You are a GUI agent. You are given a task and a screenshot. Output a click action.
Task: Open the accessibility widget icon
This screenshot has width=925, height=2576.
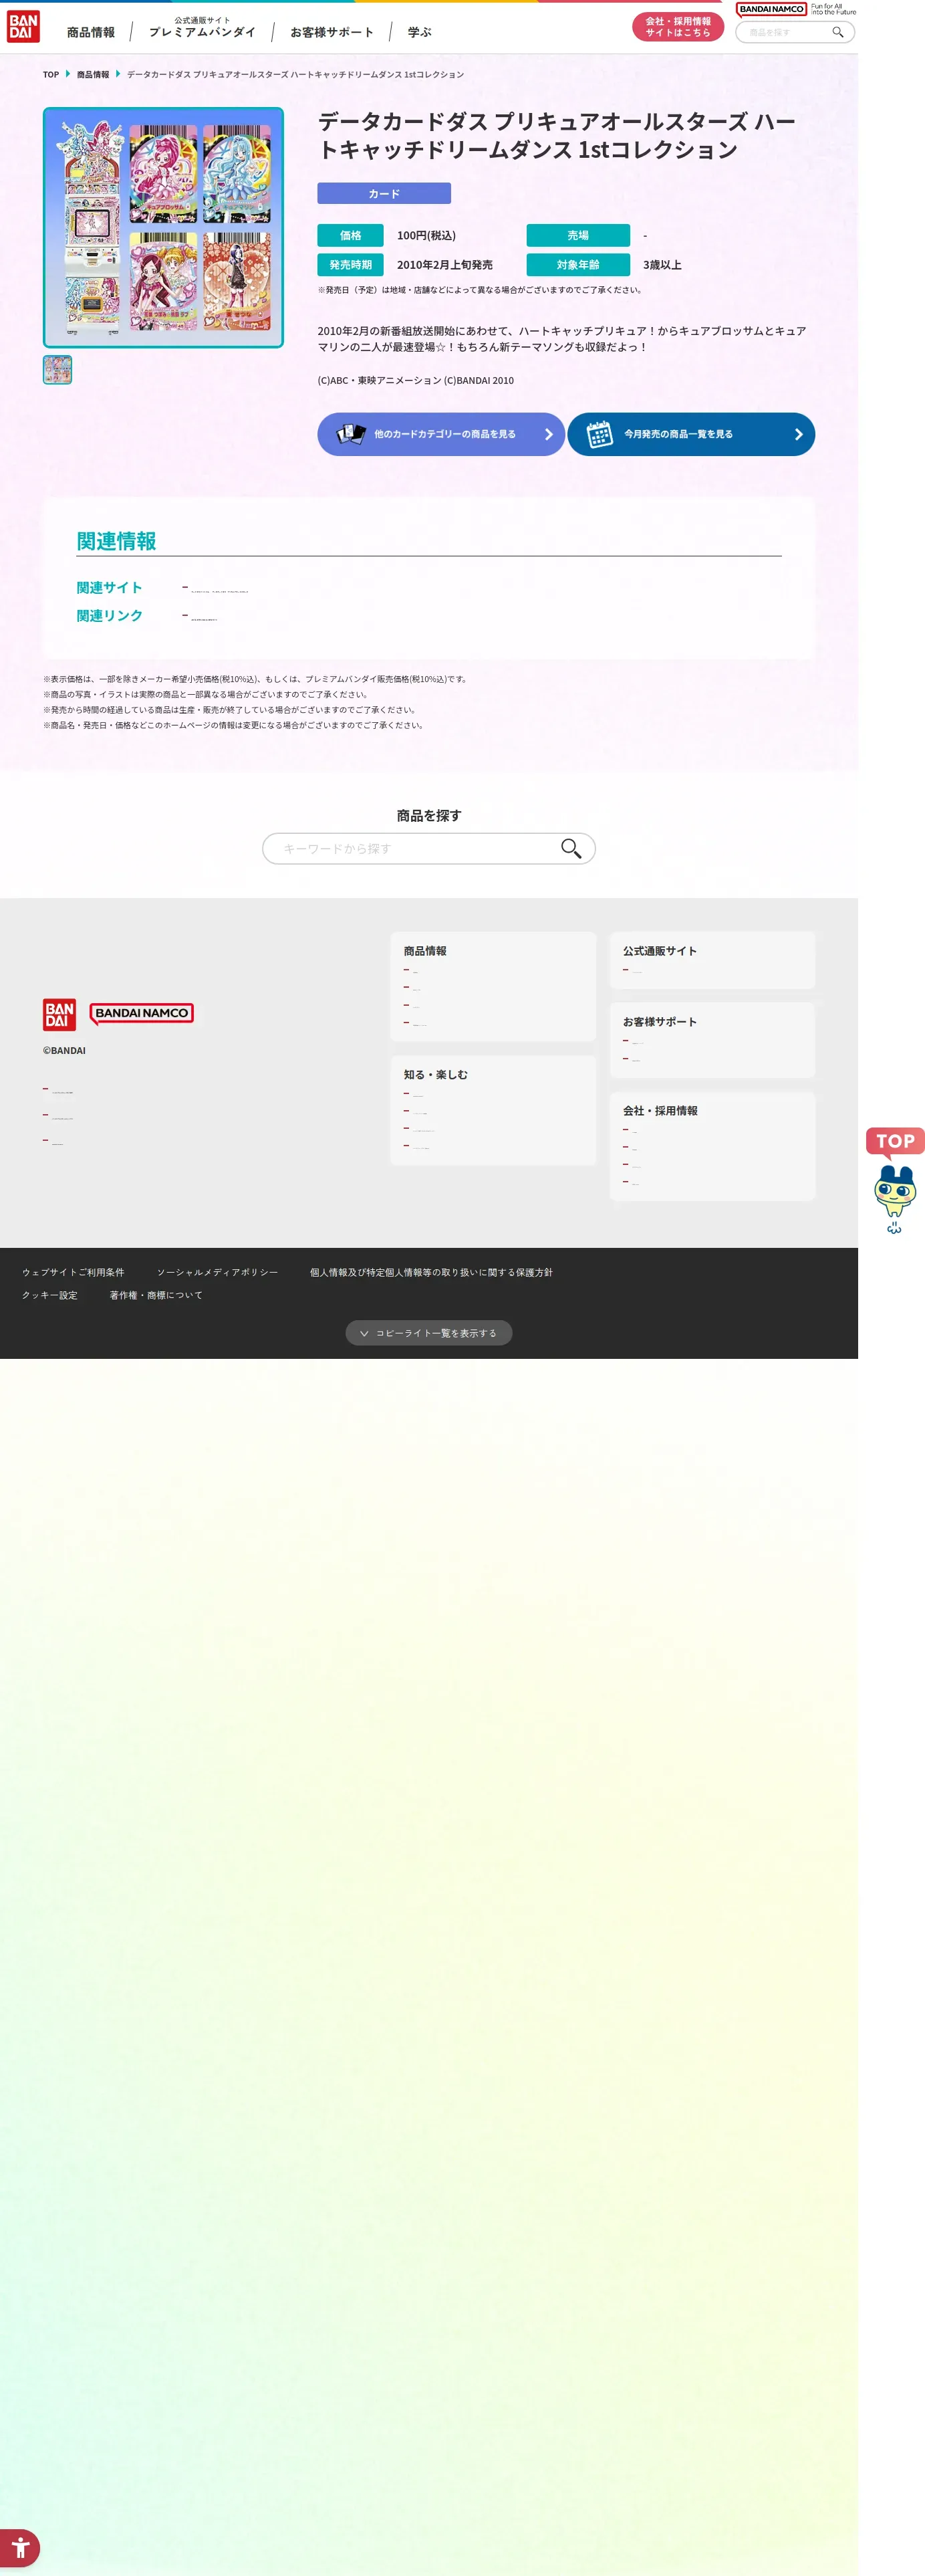tap(20, 2548)
